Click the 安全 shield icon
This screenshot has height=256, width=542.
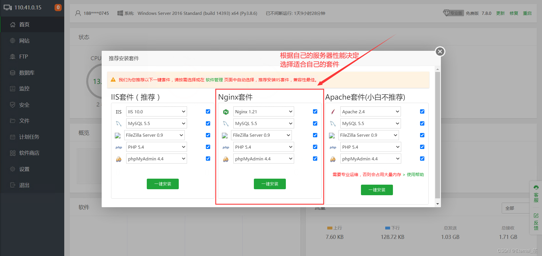click(x=13, y=105)
